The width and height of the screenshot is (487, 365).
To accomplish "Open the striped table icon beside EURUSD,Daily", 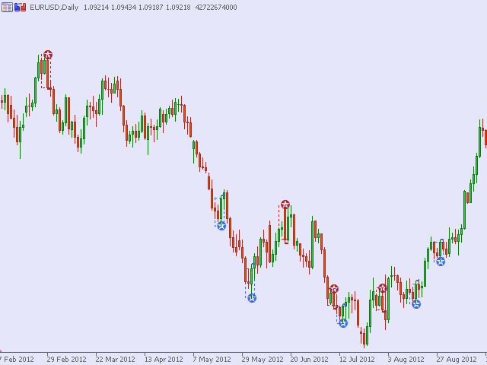I will 7,7.
